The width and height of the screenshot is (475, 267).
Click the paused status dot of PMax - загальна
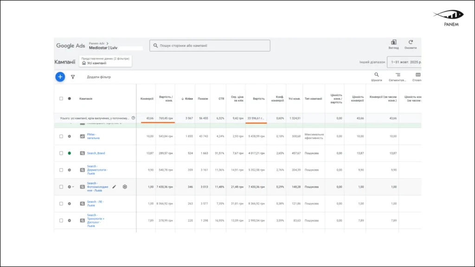point(70,136)
